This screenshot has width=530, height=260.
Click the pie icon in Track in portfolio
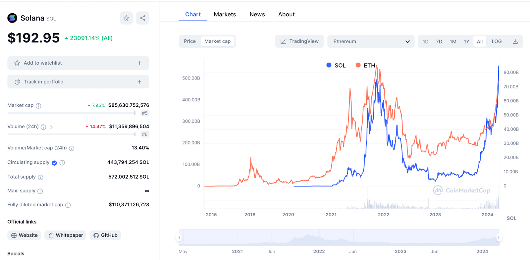click(17, 82)
